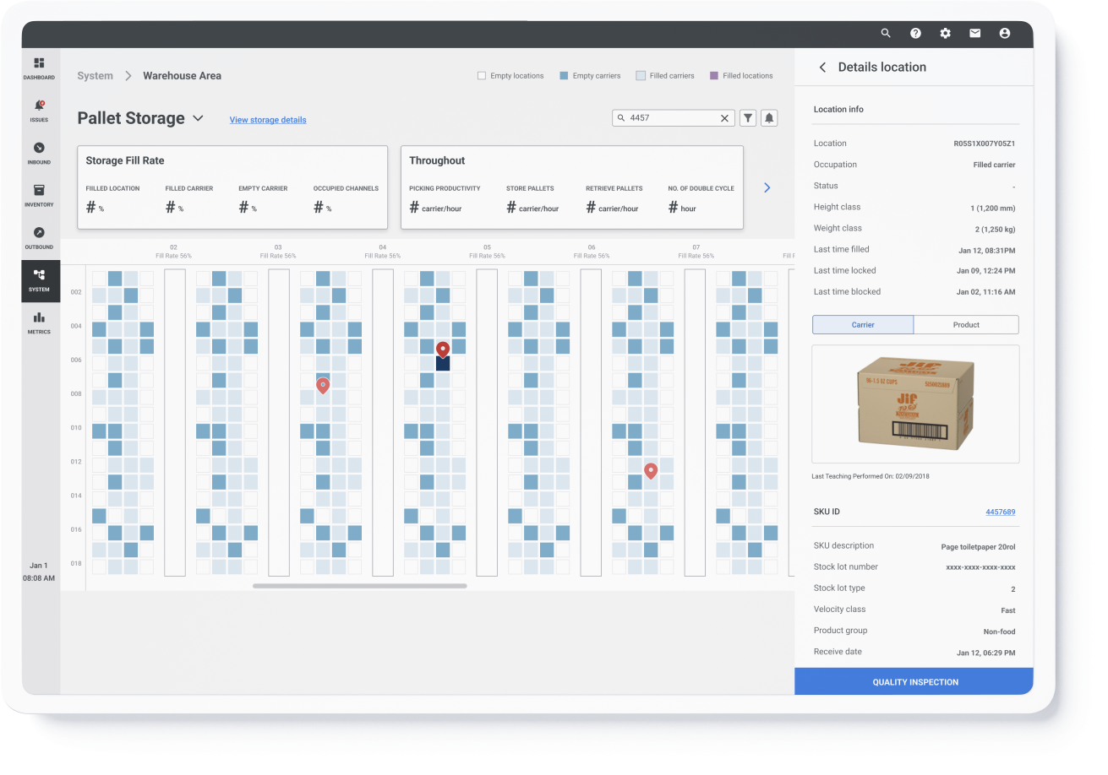The image size is (1108, 775).
Task: Open Metrics chart icon in sidebar
Action: coord(40,322)
